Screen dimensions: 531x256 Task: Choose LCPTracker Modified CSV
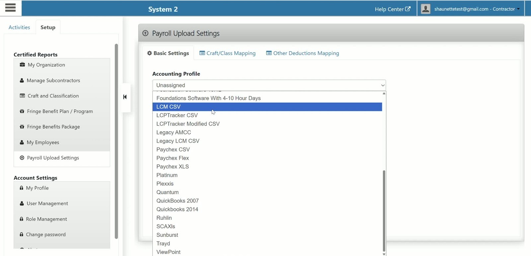point(267,124)
